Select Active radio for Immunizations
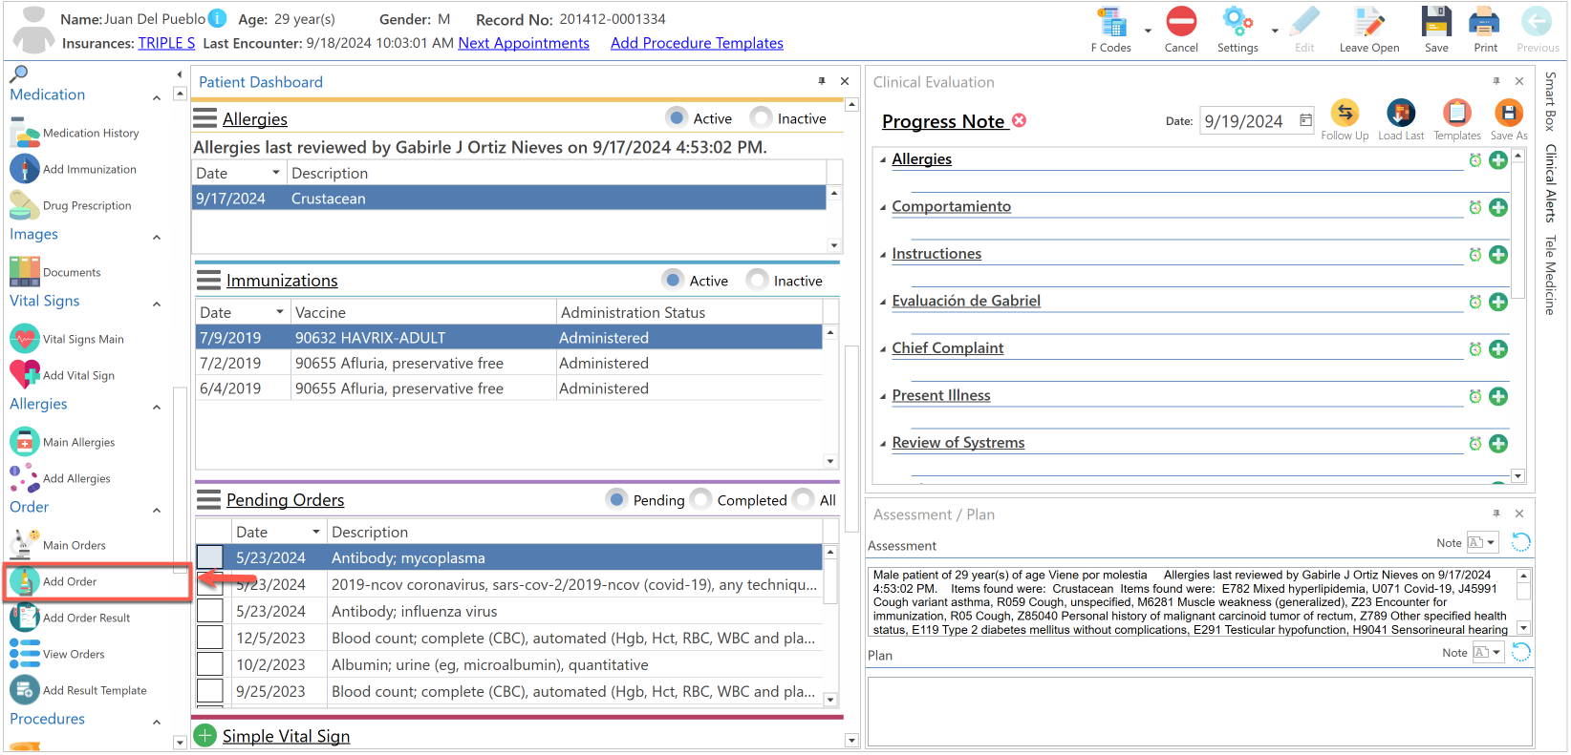Screen dimensions: 1571x755 [x=673, y=280]
